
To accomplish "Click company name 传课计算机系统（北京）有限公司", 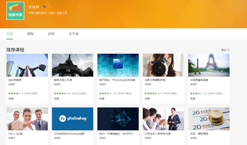I will click(47, 13).
